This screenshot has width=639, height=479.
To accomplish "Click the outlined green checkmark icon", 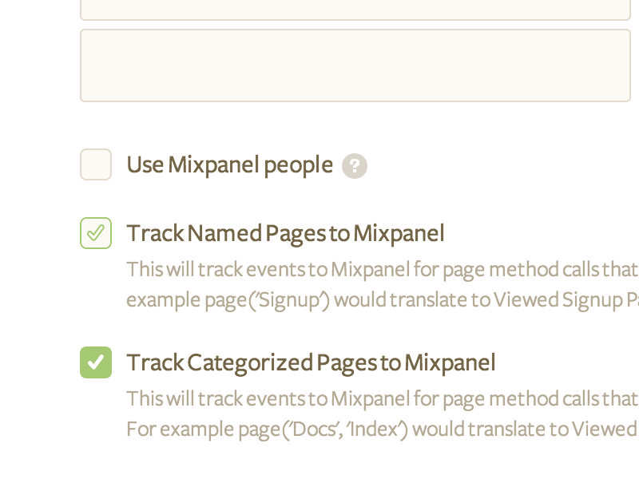I will pyautogui.click(x=96, y=233).
